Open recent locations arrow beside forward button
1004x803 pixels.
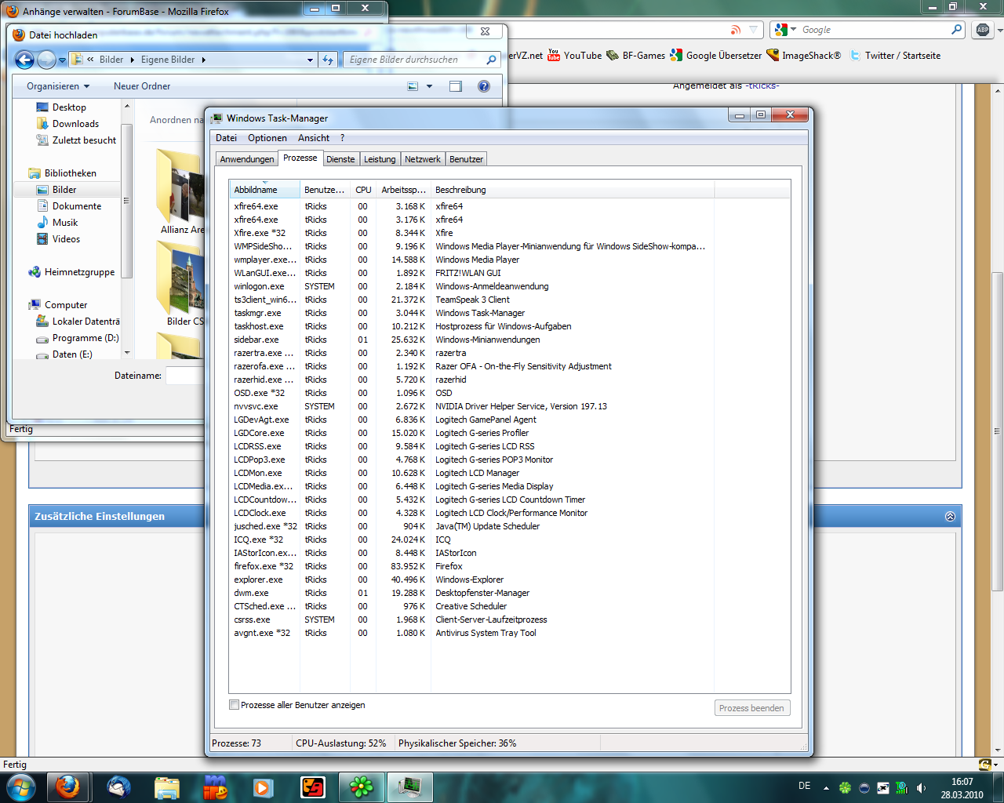point(62,60)
